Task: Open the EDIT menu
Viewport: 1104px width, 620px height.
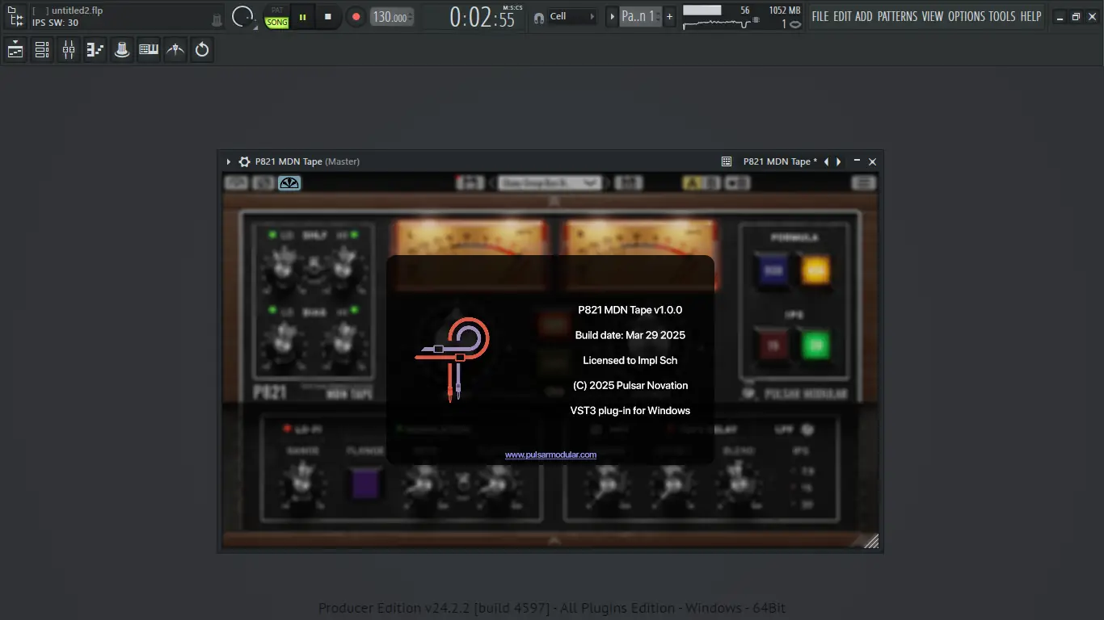Action: click(842, 16)
